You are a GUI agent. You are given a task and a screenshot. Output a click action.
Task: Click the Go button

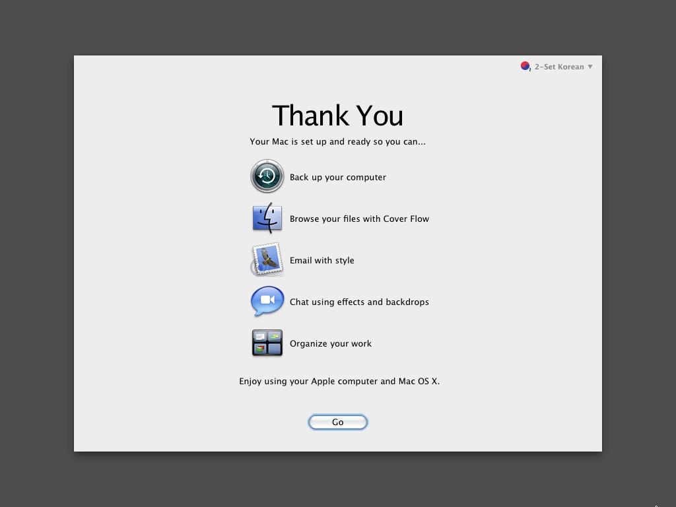pyautogui.click(x=337, y=422)
